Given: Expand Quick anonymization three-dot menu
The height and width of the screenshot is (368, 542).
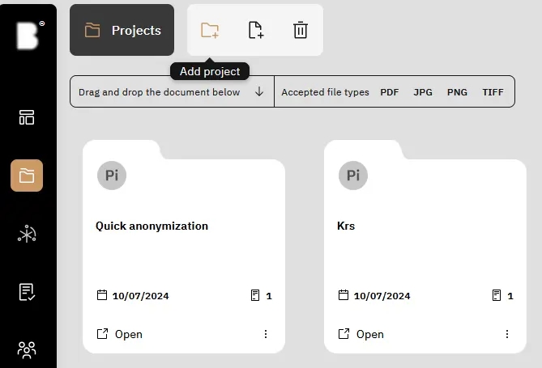Looking at the screenshot, I should pos(266,334).
